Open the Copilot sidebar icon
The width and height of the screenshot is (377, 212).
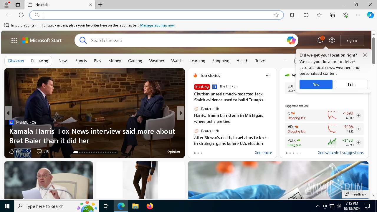tap(371, 15)
